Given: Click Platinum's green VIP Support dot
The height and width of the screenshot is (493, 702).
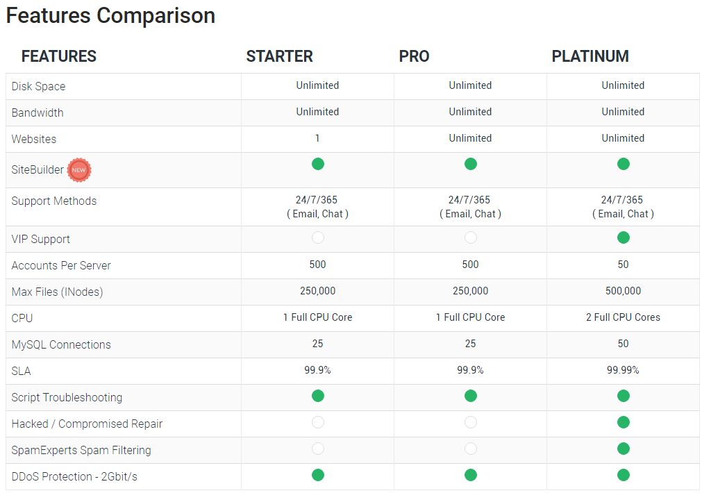Looking at the screenshot, I should (x=624, y=237).
